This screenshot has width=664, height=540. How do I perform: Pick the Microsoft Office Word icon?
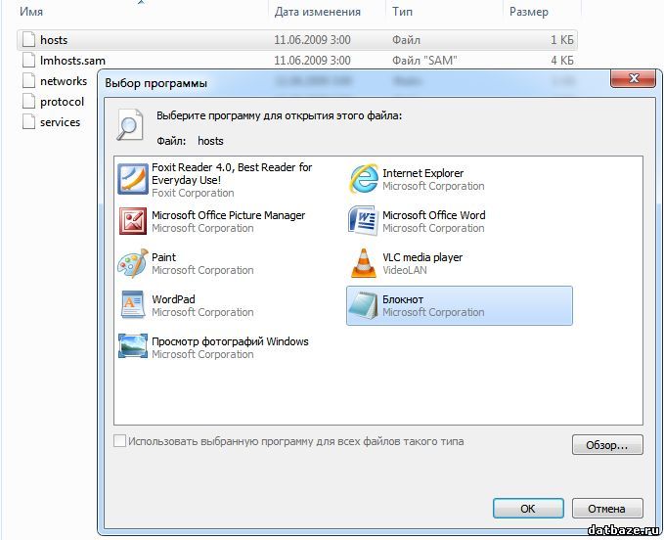click(364, 222)
